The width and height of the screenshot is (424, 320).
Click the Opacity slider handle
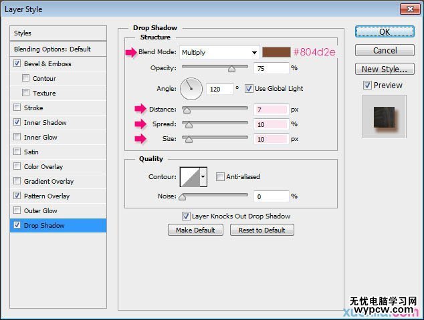point(231,69)
